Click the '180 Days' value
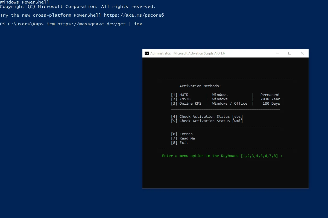 (271, 104)
